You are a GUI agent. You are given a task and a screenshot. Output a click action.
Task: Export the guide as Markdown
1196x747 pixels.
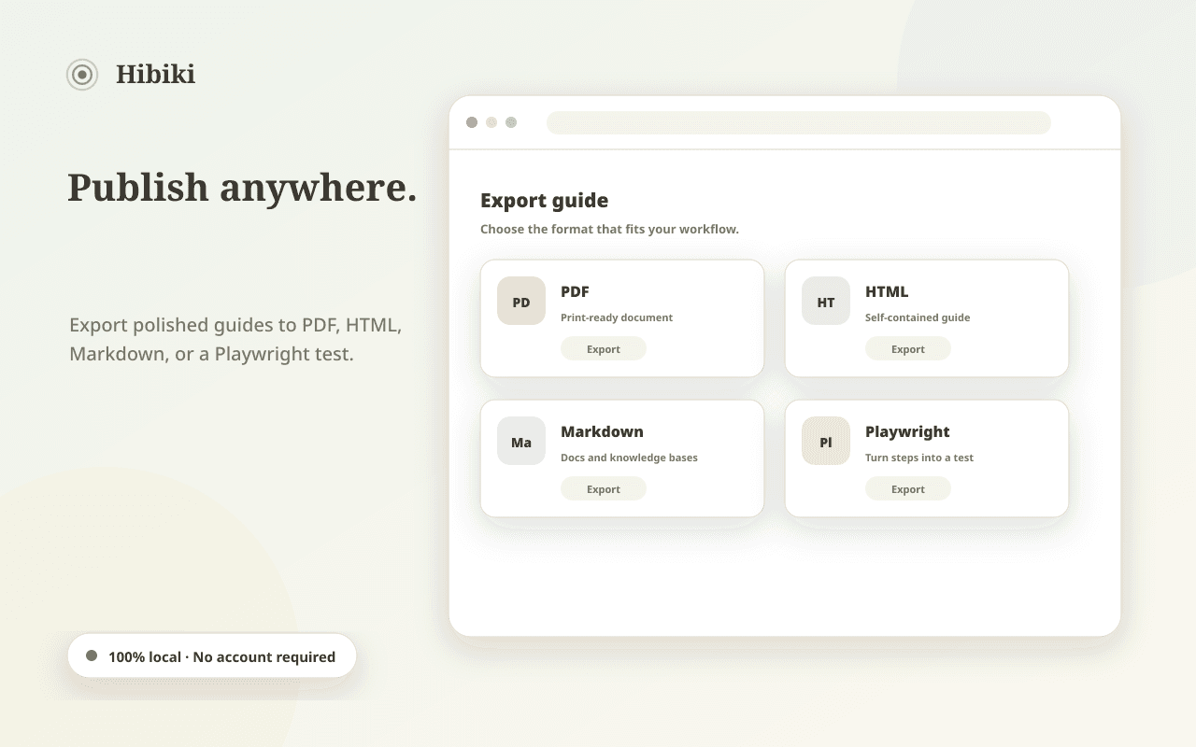604,488
